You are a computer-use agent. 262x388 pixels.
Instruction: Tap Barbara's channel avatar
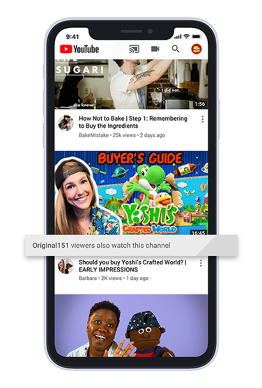click(x=65, y=266)
